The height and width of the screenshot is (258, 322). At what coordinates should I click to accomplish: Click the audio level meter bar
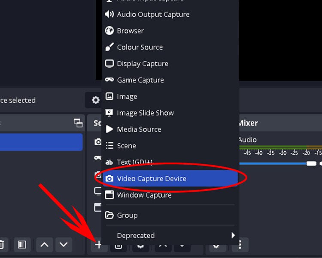pos(280,147)
